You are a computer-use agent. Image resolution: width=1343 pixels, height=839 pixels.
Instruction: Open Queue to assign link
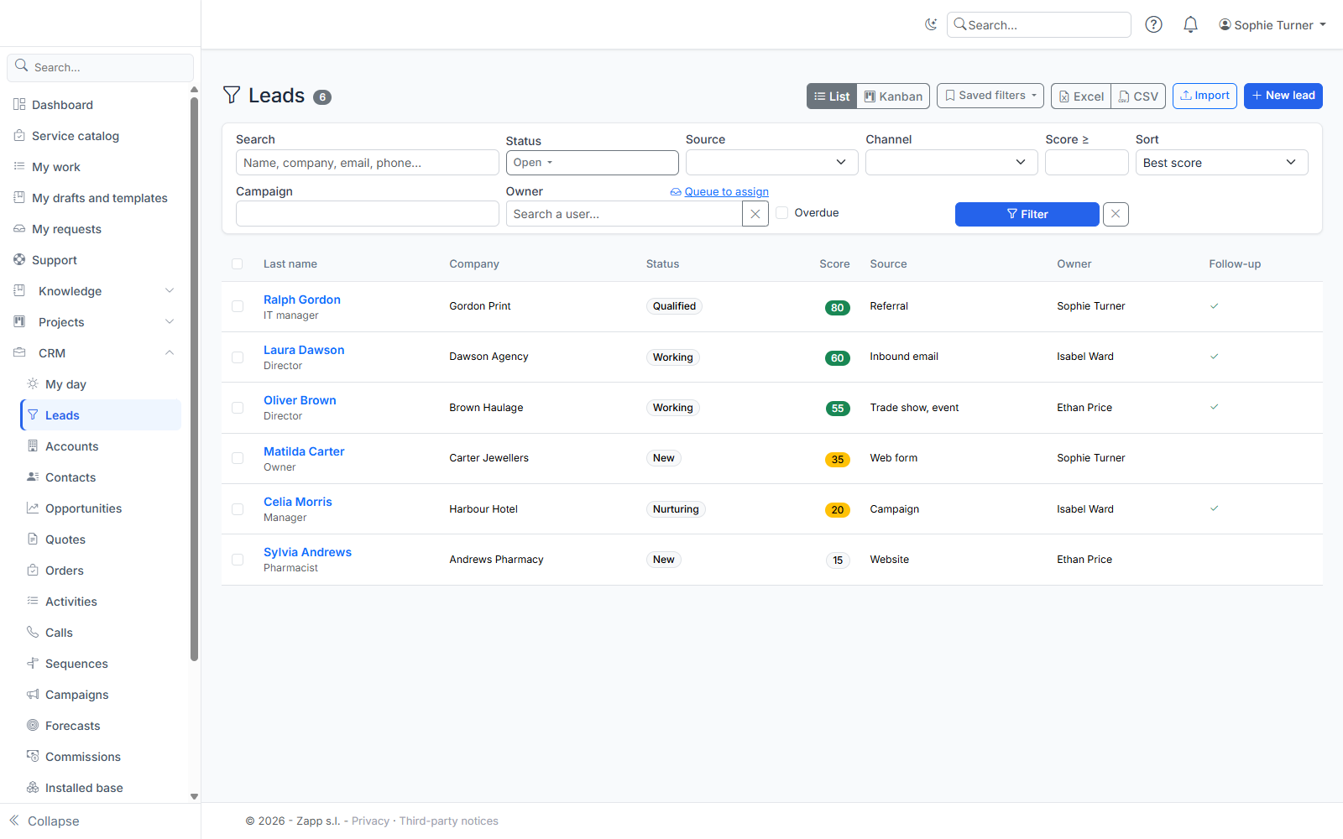click(x=726, y=192)
